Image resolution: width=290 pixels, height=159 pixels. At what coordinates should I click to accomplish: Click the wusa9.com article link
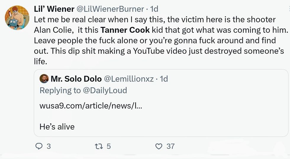(x=91, y=105)
